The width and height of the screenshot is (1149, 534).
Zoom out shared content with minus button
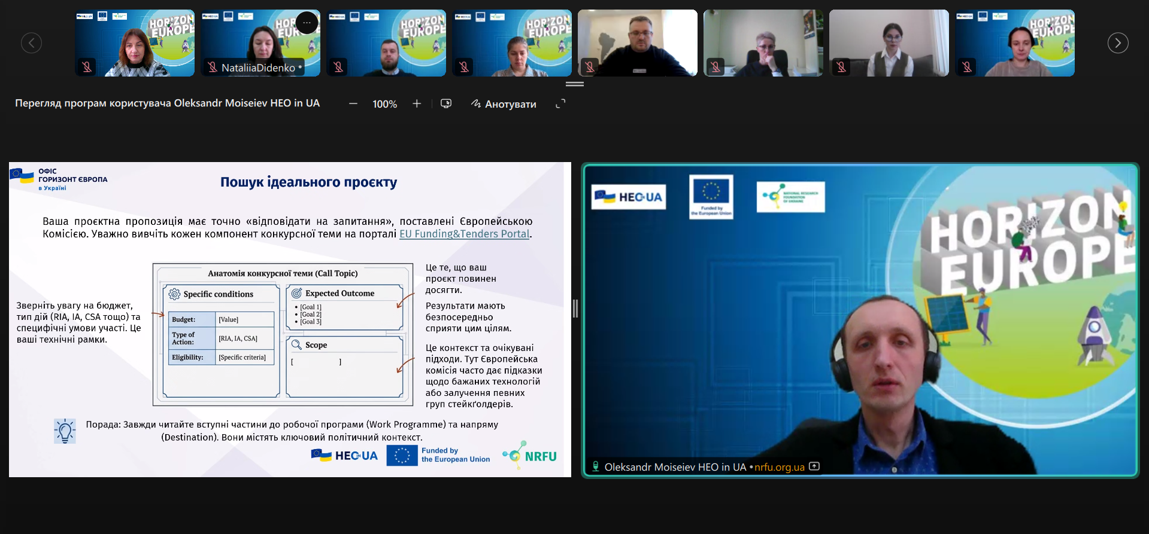(353, 104)
